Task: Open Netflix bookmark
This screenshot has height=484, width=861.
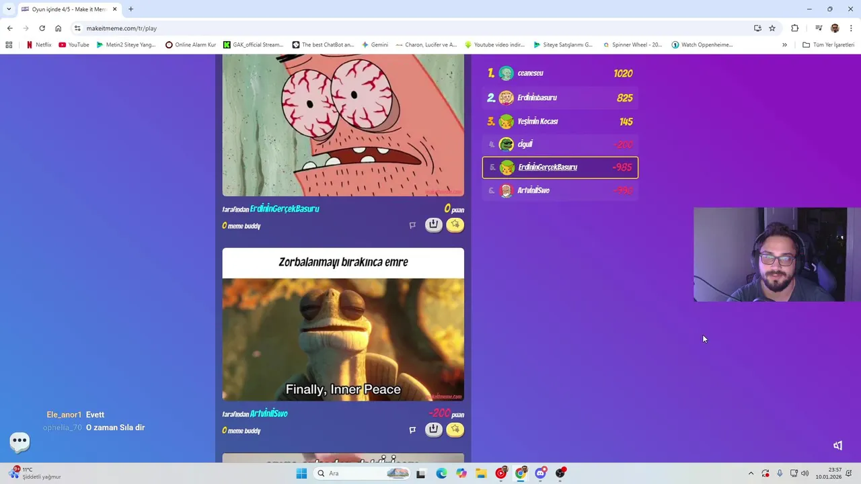Action: (x=38, y=45)
